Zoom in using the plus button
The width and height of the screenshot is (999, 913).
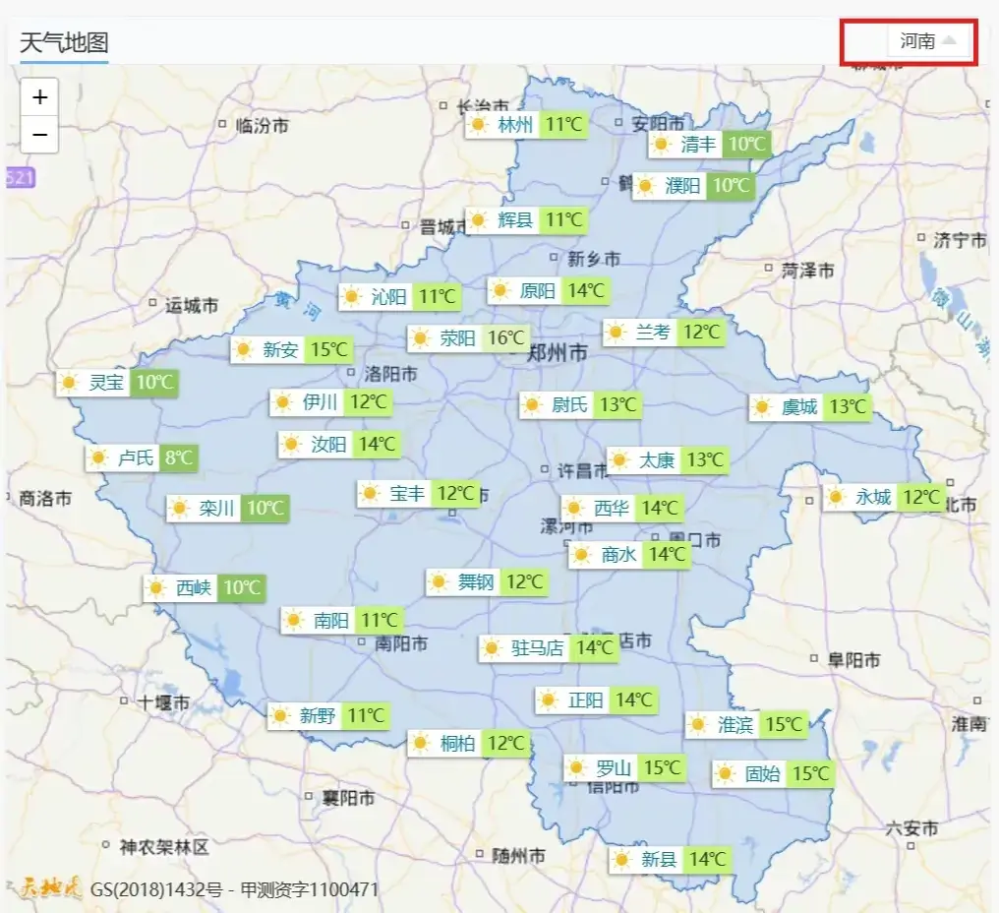pos(39,97)
